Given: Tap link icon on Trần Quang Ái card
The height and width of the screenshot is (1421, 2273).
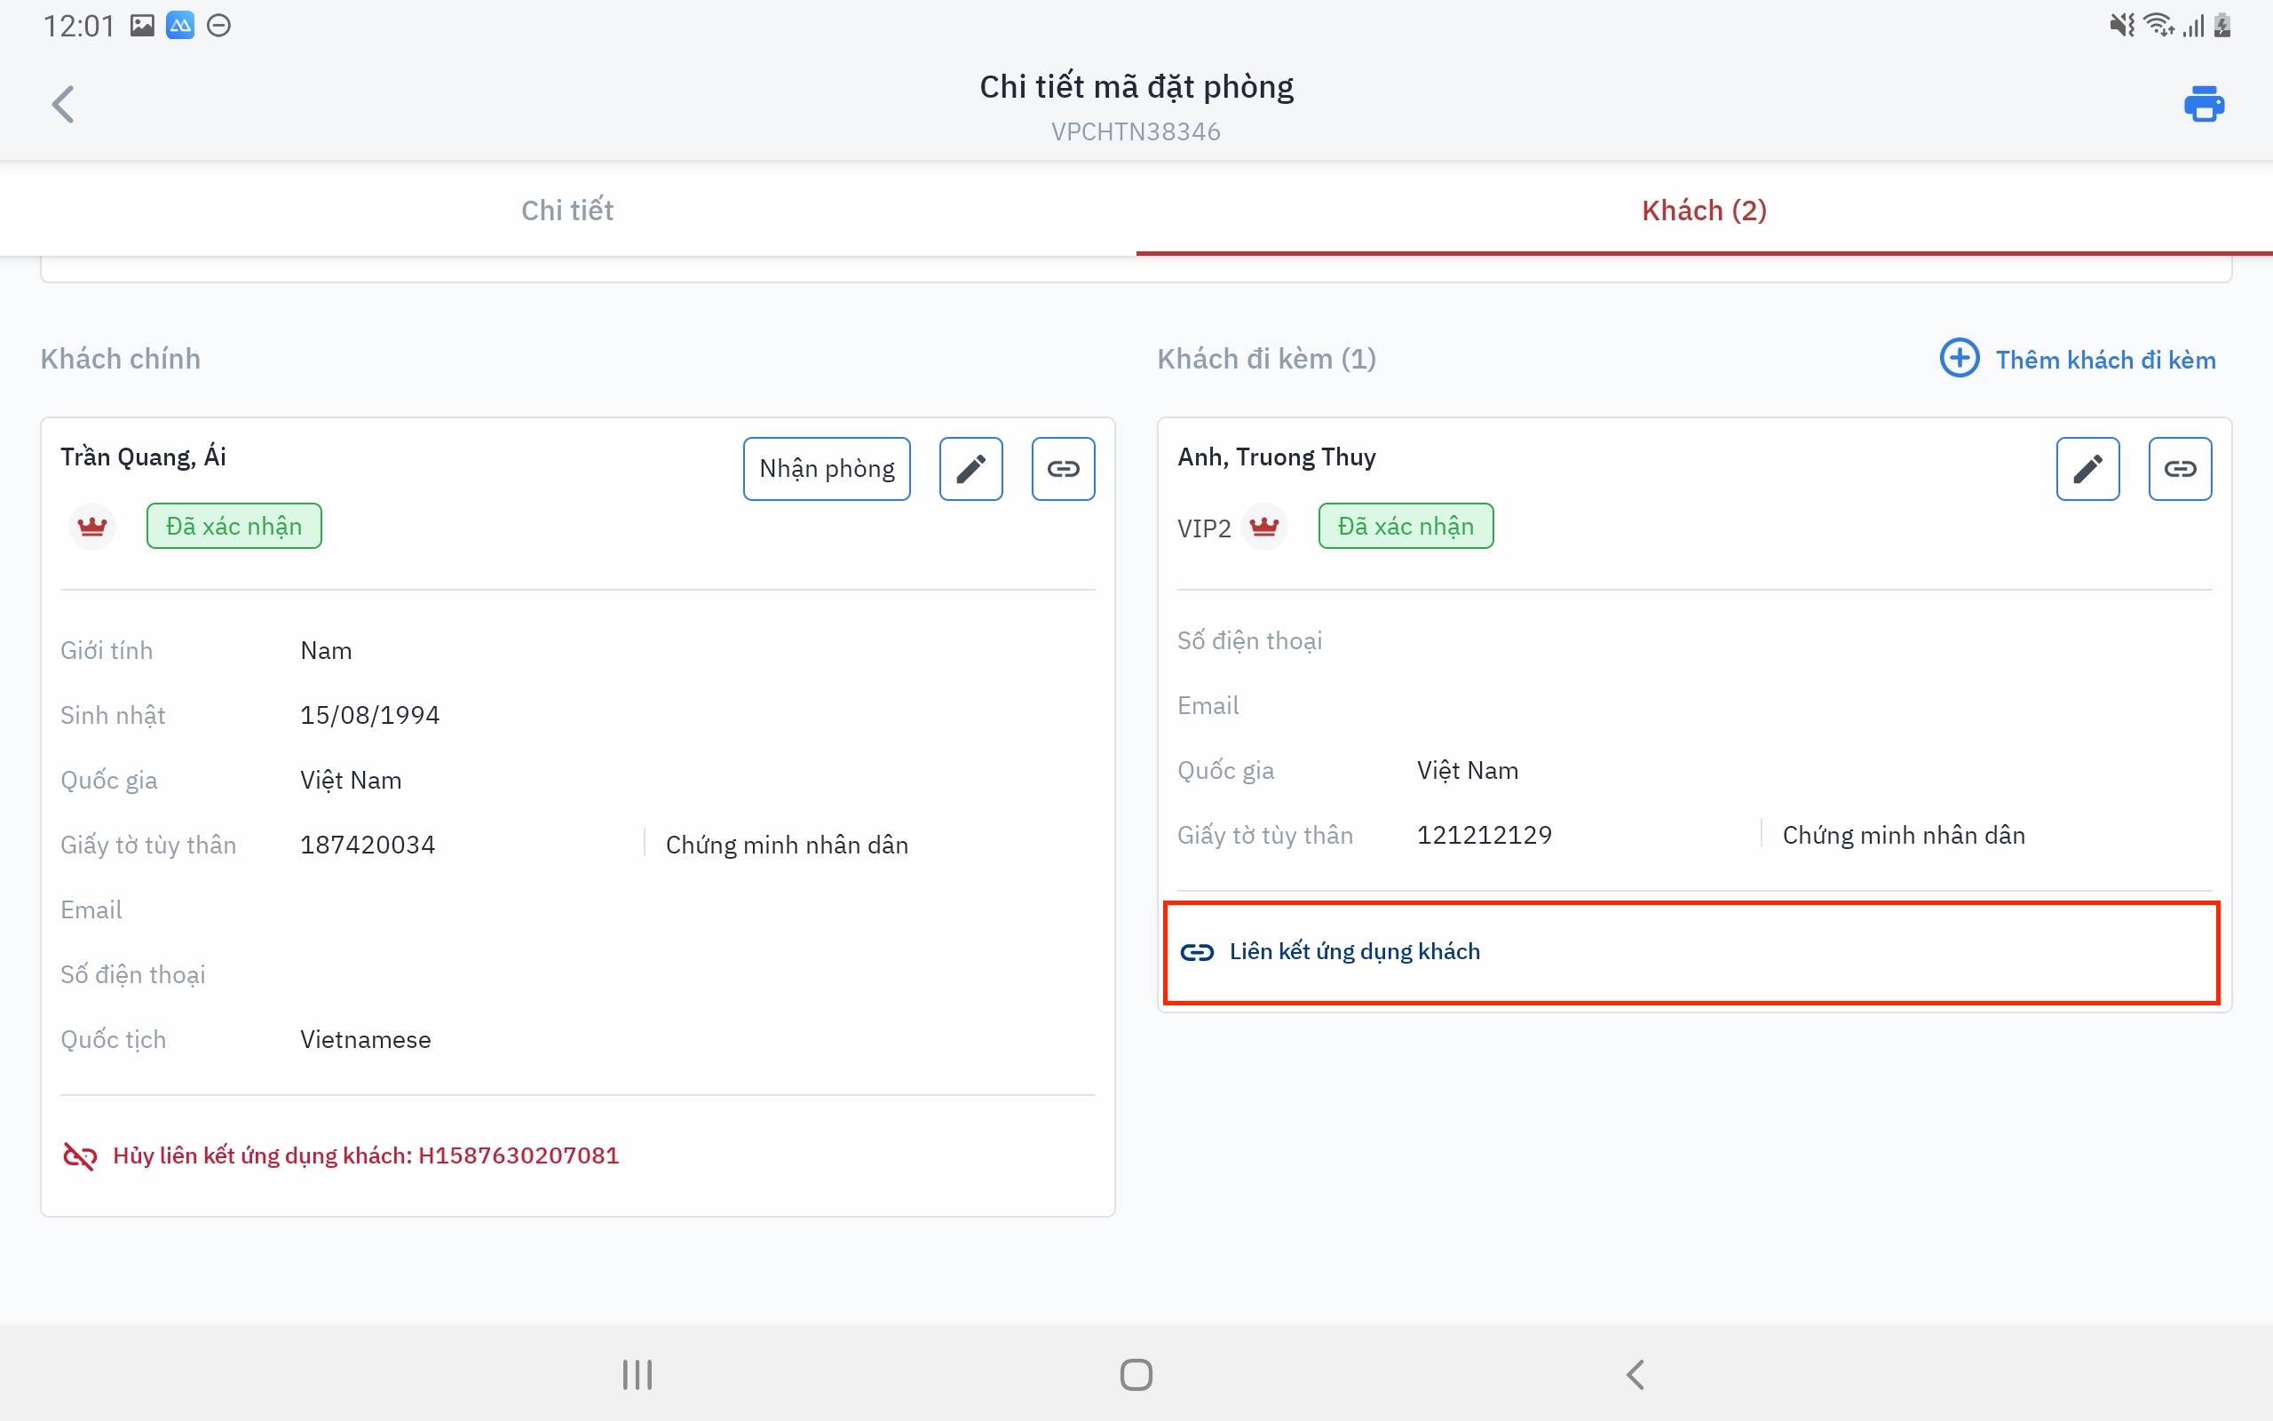Looking at the screenshot, I should [x=1062, y=468].
